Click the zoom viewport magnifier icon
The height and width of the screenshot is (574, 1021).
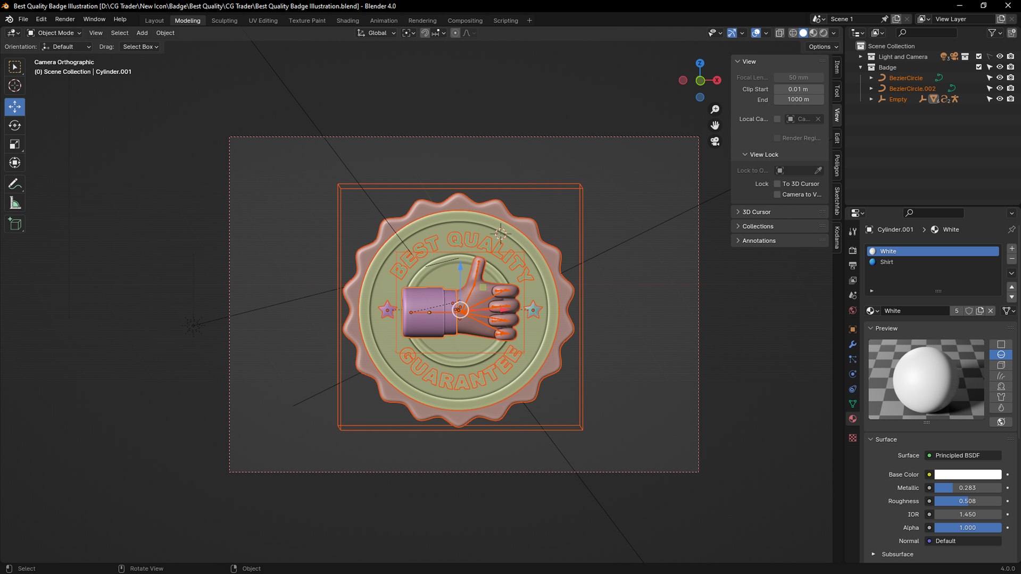click(x=715, y=109)
